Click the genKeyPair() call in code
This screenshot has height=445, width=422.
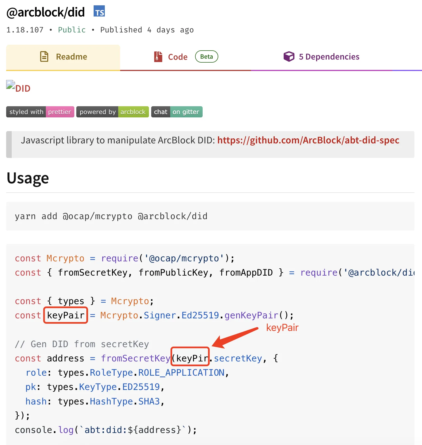click(259, 315)
